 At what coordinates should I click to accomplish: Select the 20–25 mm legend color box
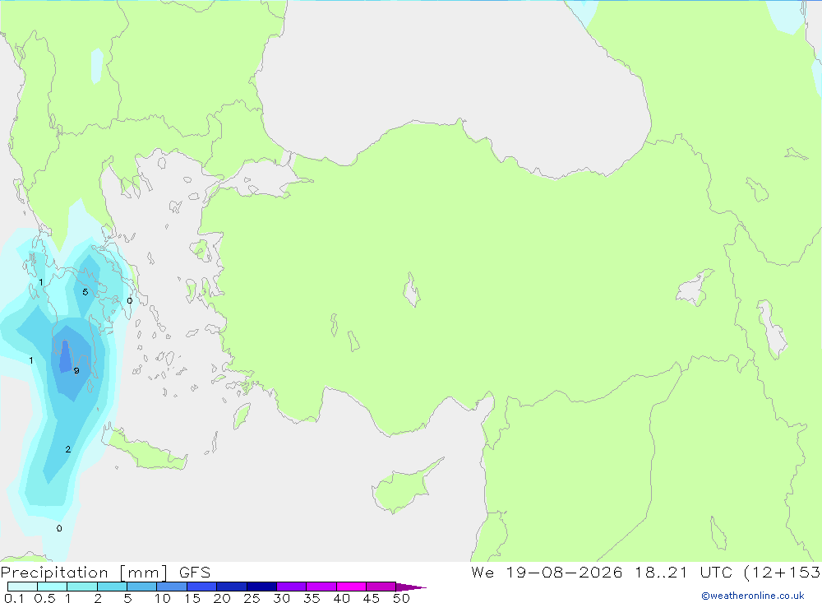point(231,587)
